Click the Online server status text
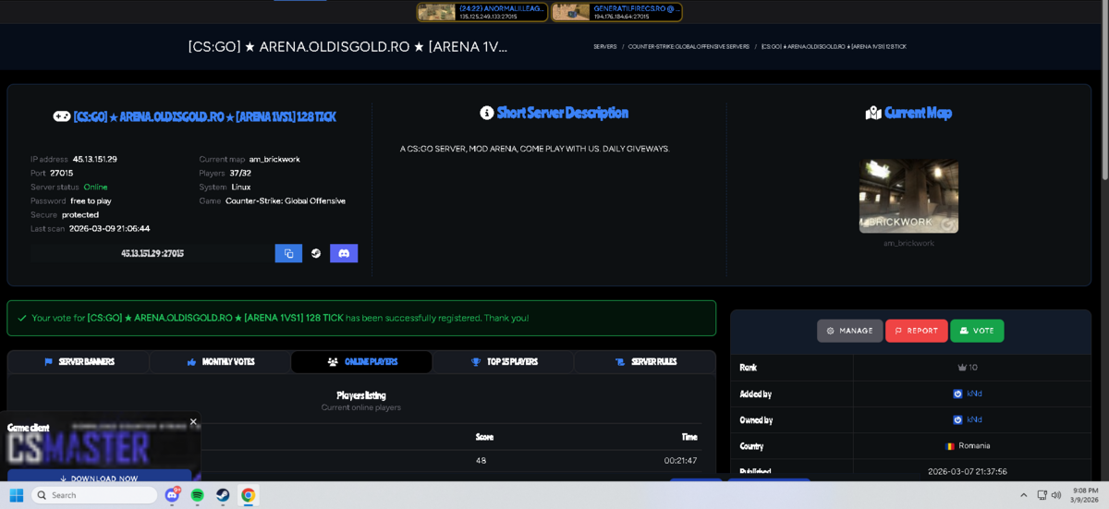 click(95, 187)
